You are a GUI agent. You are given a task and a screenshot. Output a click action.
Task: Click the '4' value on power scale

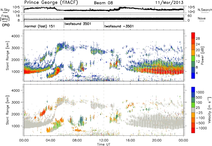(197, 73)
